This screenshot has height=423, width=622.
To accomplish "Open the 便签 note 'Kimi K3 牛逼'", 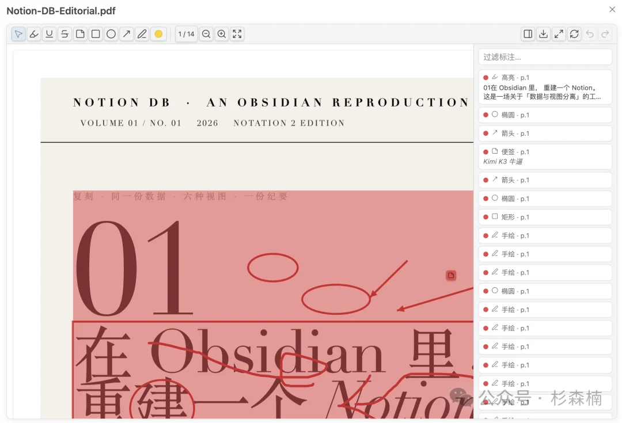I will click(x=545, y=157).
